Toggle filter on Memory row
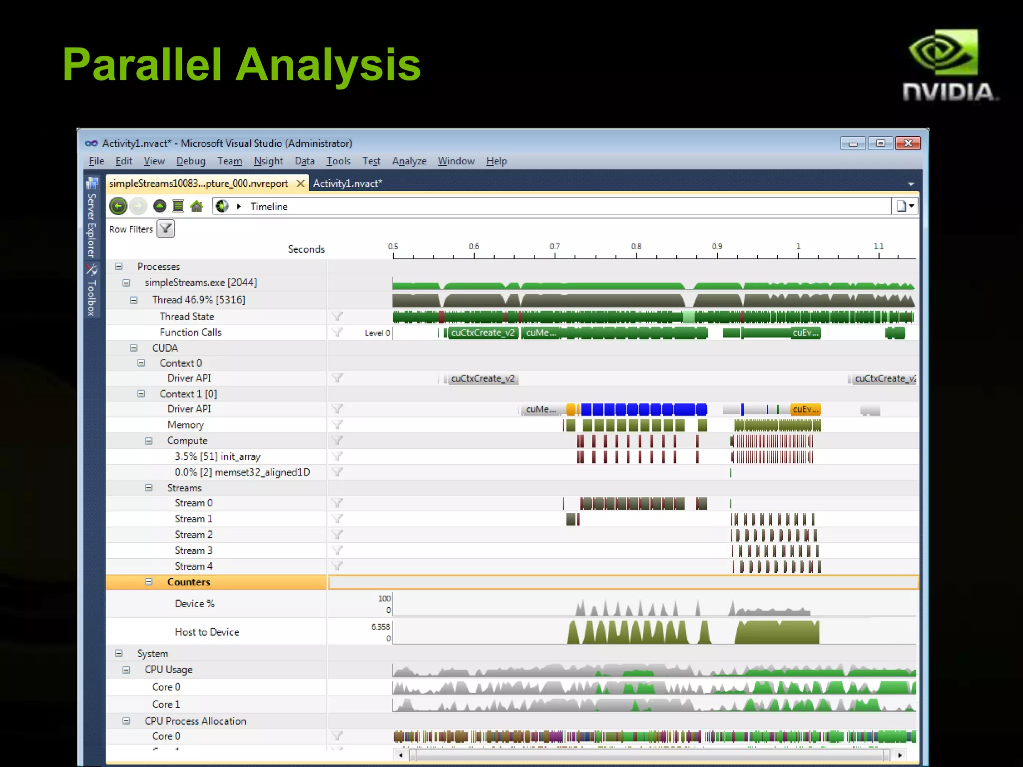The image size is (1023, 767). 338,424
